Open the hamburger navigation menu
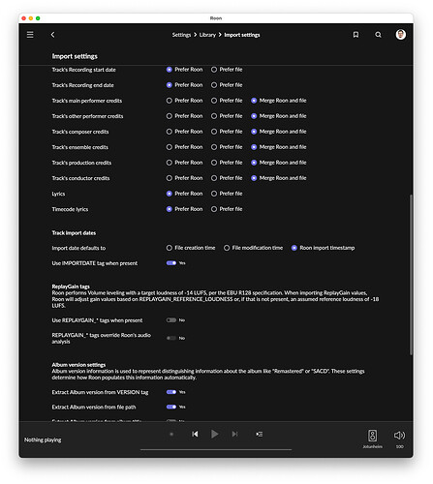This screenshot has width=433, height=484. pyautogui.click(x=30, y=35)
